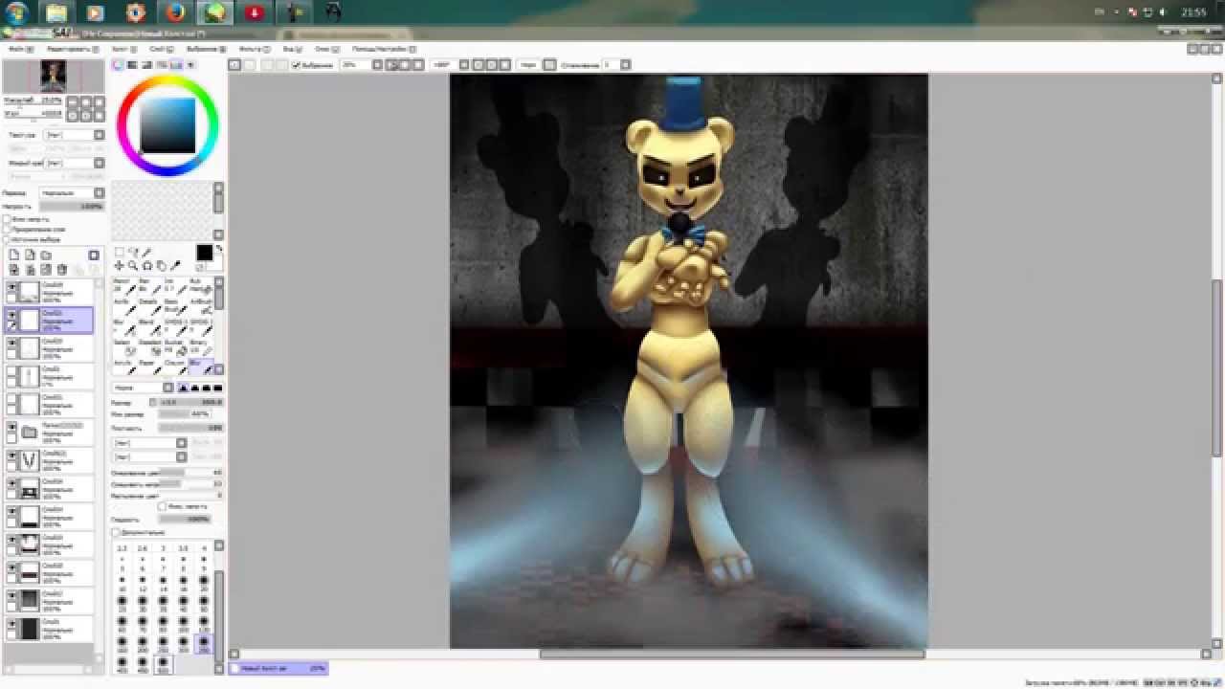Select the magic wand tool
This screenshot has width=1225, height=689.
click(x=147, y=253)
